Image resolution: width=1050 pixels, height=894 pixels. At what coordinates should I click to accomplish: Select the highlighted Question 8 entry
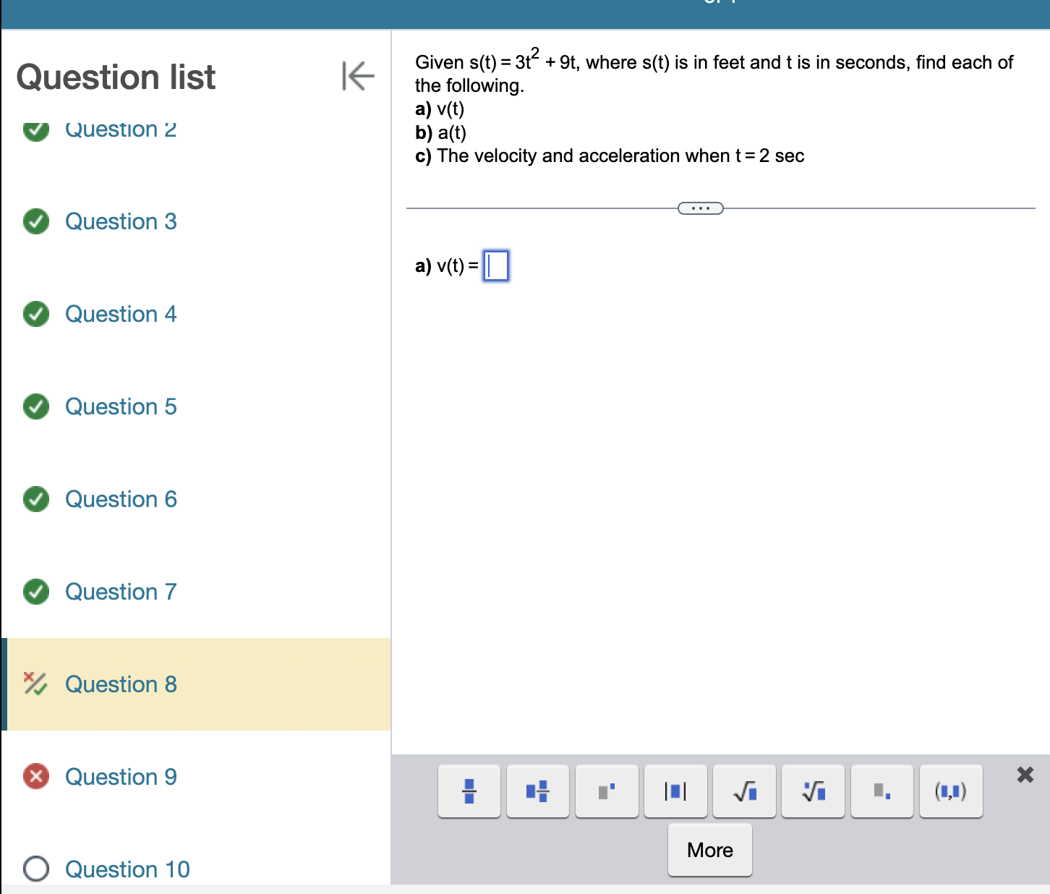[120, 684]
